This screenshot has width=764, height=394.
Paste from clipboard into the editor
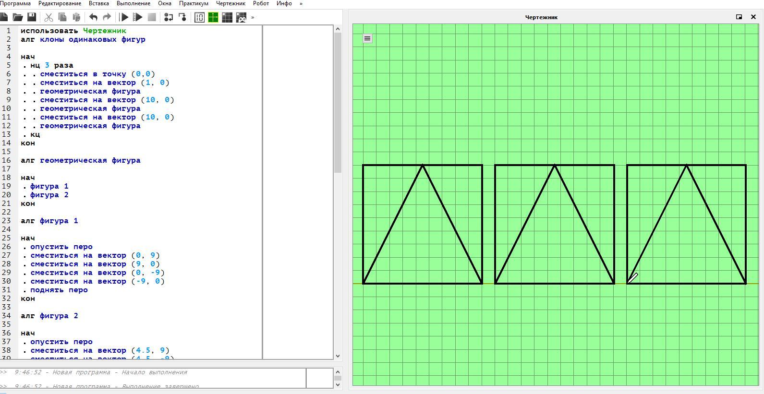(76, 17)
